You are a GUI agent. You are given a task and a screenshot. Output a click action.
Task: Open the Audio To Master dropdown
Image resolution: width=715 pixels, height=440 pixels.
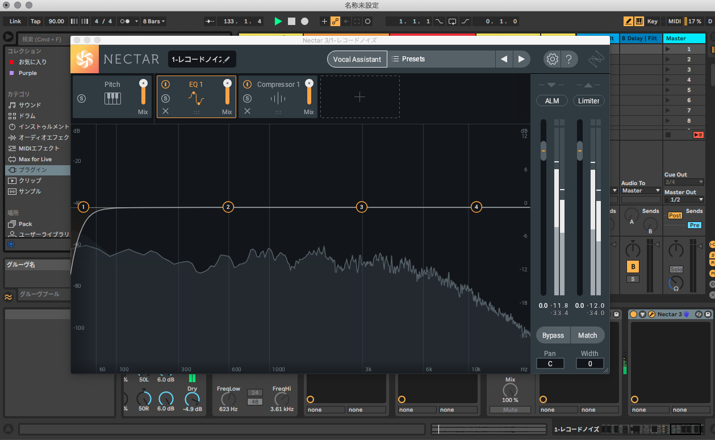point(641,191)
